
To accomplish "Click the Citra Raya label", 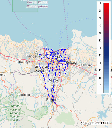I will pos(23,62).
